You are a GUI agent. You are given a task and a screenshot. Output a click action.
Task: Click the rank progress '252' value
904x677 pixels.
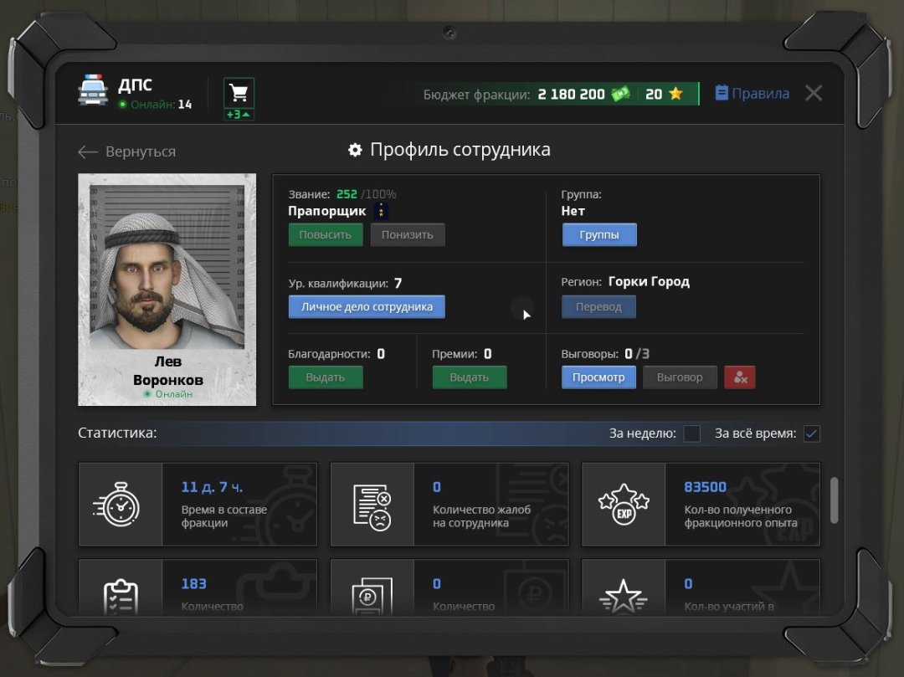click(347, 194)
